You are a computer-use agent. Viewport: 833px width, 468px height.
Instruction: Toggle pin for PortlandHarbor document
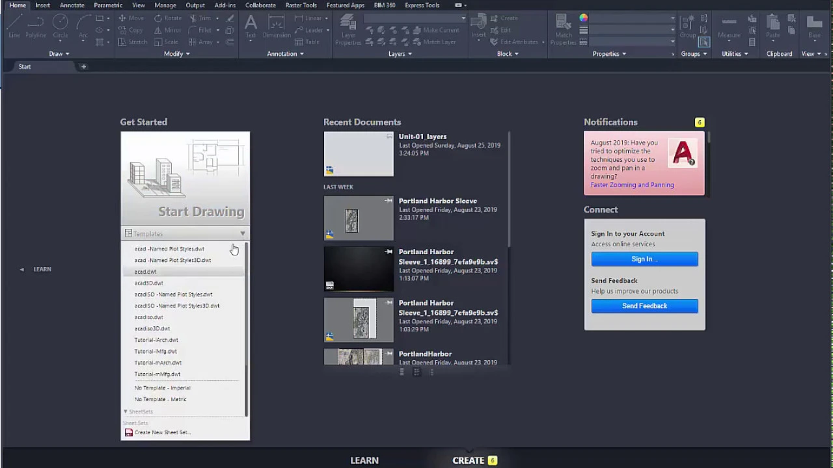coord(389,354)
